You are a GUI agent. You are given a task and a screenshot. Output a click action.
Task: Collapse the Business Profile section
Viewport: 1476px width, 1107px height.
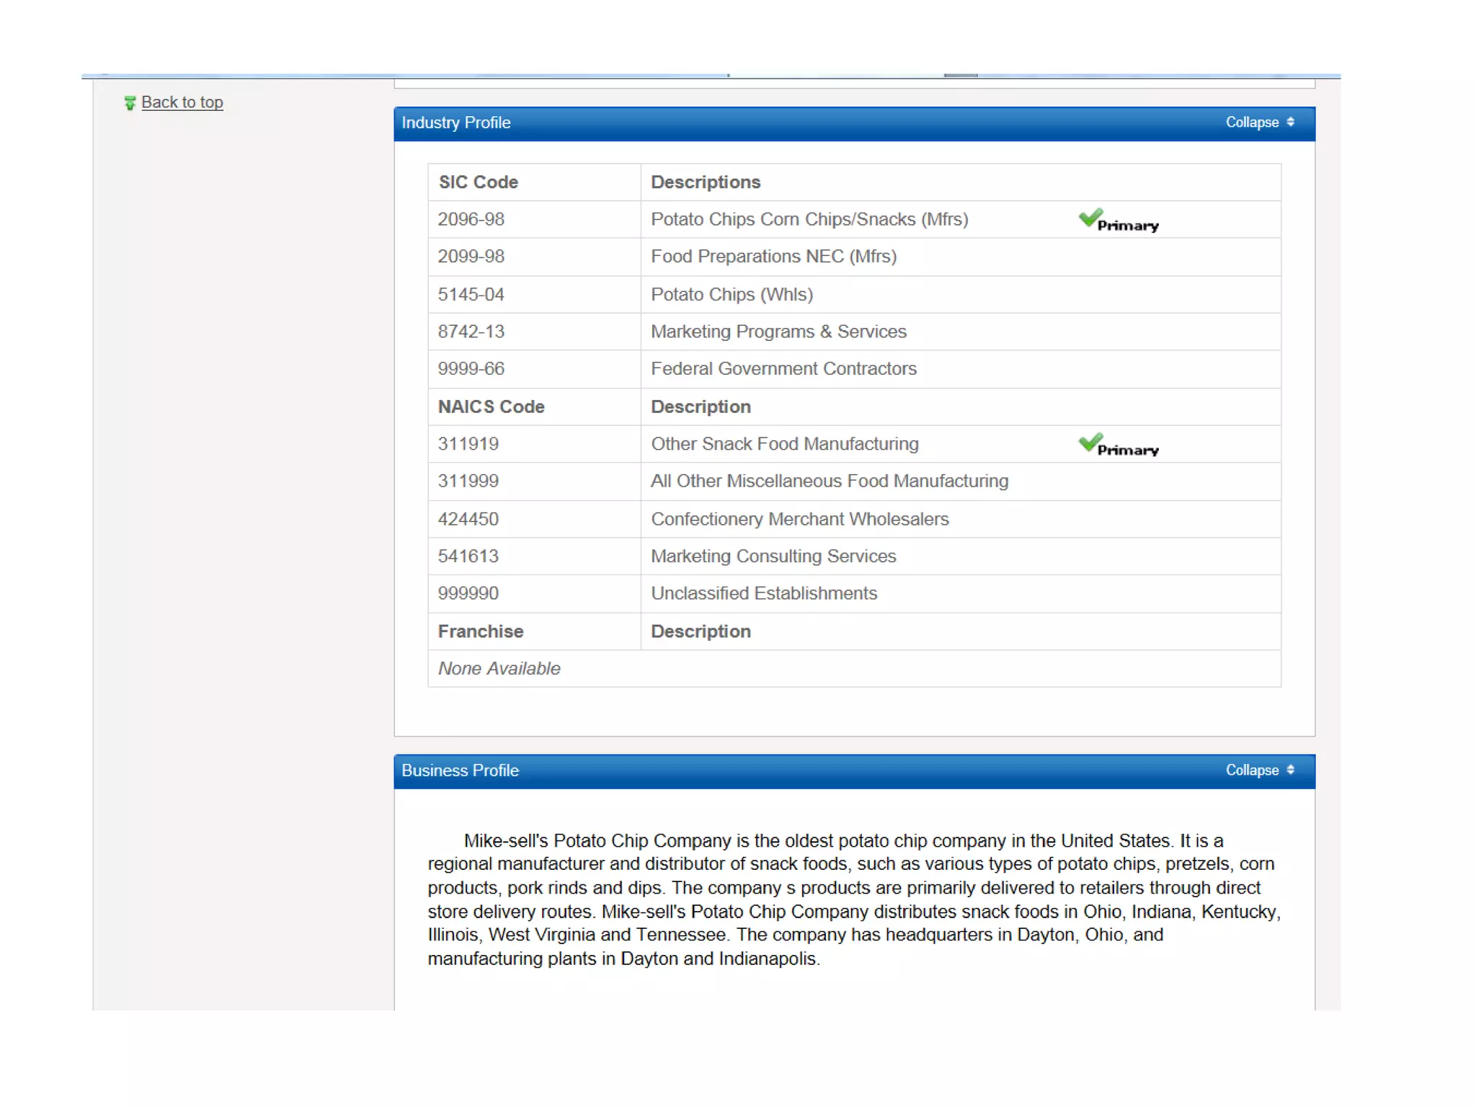coord(1252,770)
